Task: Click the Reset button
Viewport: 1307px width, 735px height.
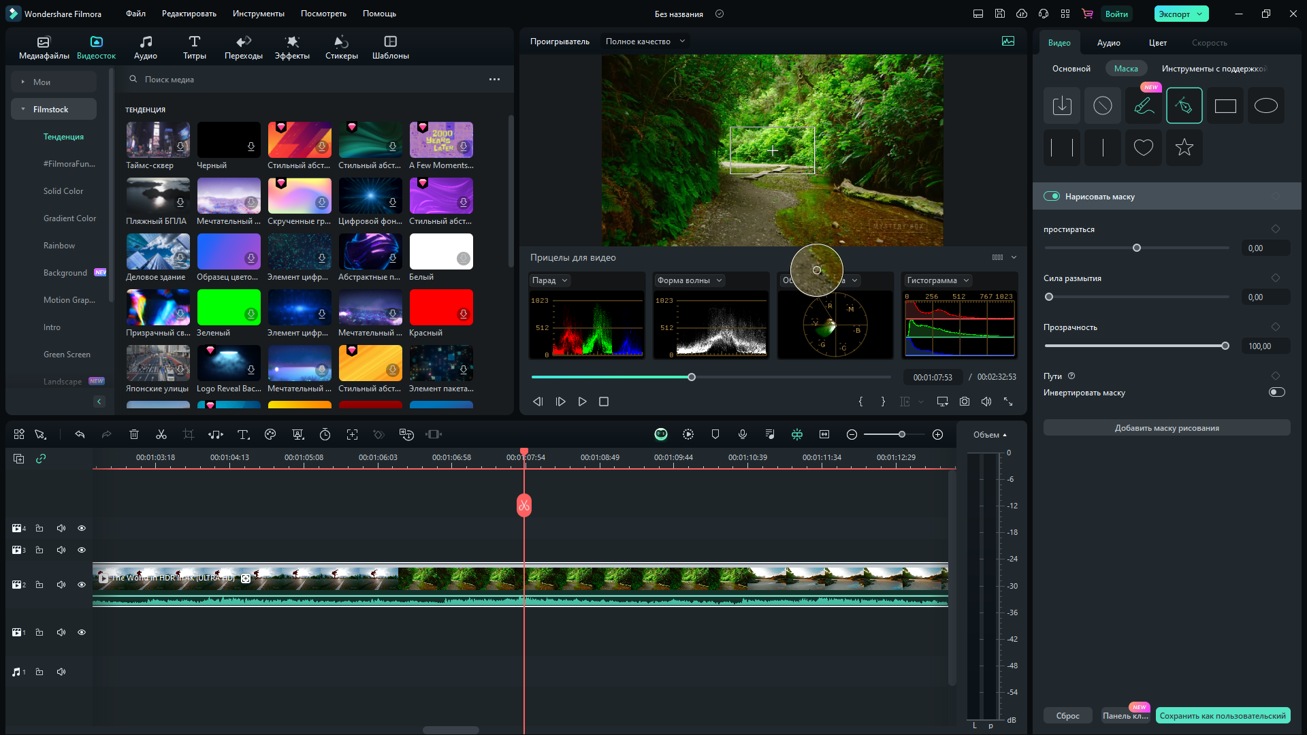Action: (1067, 715)
